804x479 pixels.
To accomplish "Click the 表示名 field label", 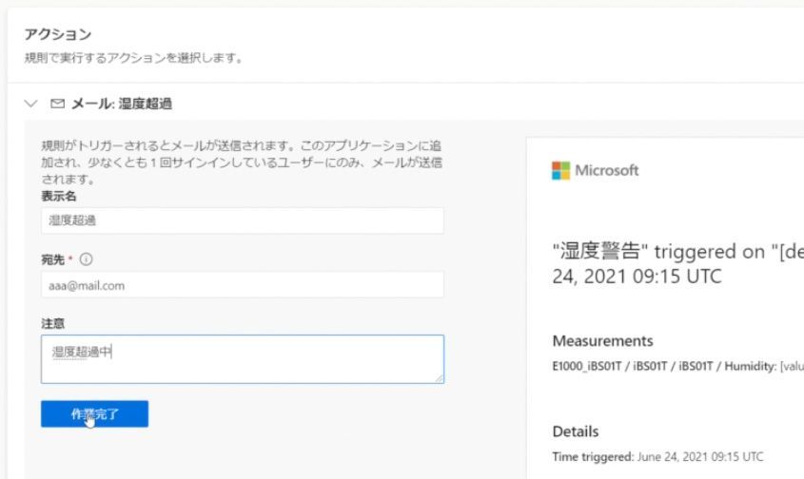I will [x=59, y=196].
